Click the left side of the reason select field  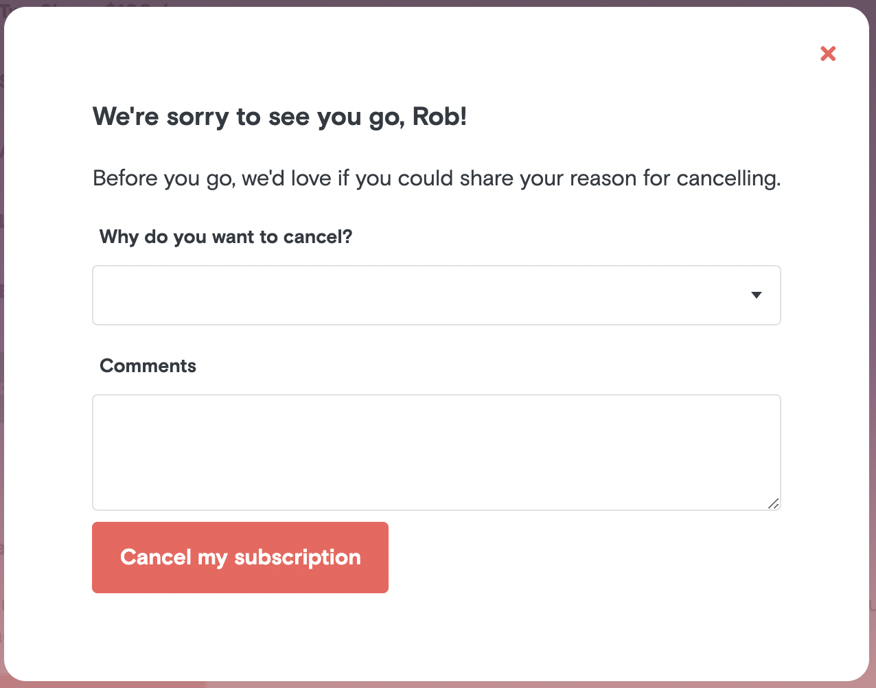pyautogui.click(x=137, y=295)
